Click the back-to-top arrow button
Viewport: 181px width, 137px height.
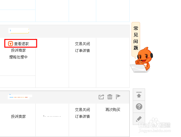[139, 95]
